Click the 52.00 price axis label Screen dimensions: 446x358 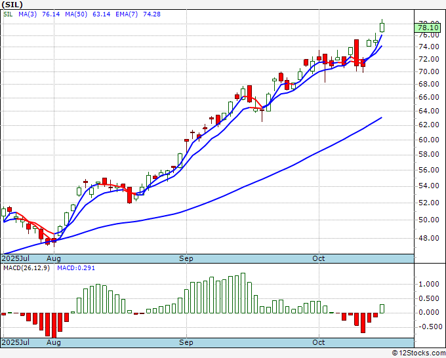429,203
